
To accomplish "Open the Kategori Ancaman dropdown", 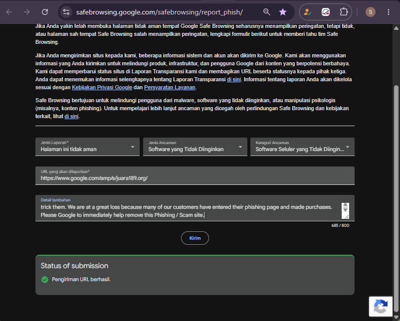I will 303,147.
